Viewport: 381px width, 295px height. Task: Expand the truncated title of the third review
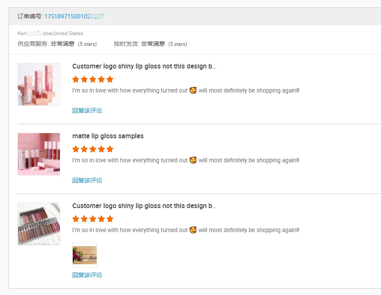tap(143, 206)
